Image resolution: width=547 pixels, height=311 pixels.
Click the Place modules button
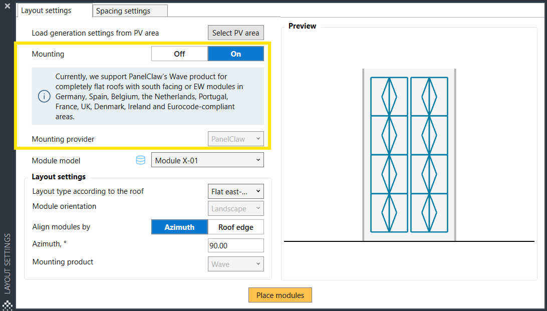280,295
